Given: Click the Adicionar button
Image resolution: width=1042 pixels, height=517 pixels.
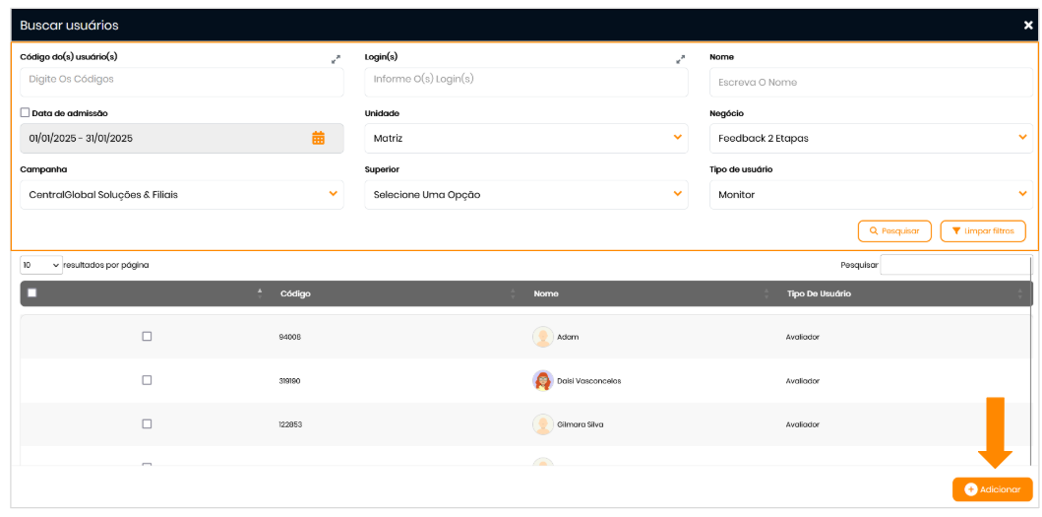Looking at the screenshot, I should point(992,489).
